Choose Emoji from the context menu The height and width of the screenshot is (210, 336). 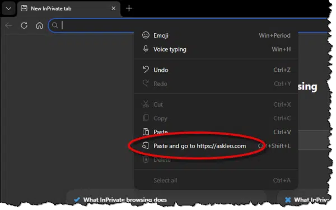(216, 35)
